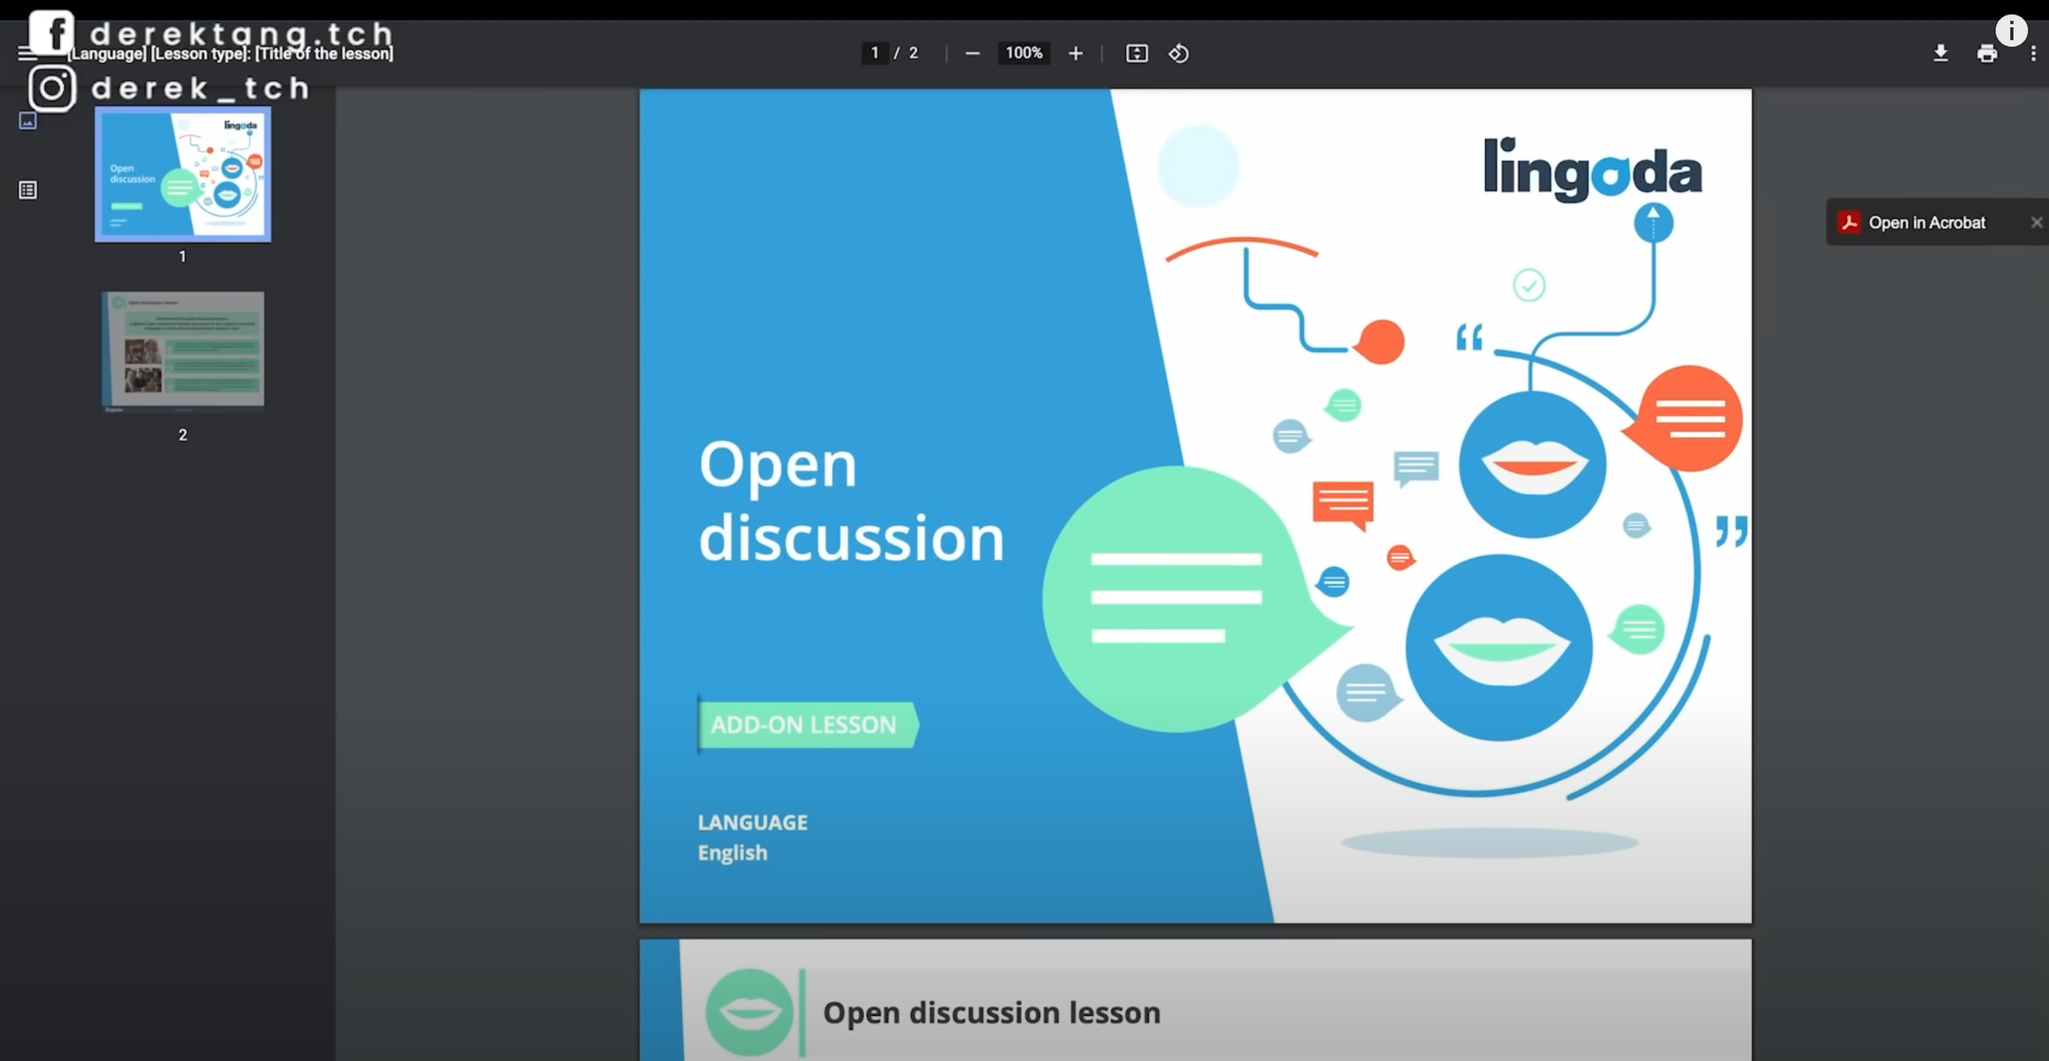Screen dimensions: 2049x1061
Task: Print the PDF document
Action: pyautogui.click(x=1987, y=53)
